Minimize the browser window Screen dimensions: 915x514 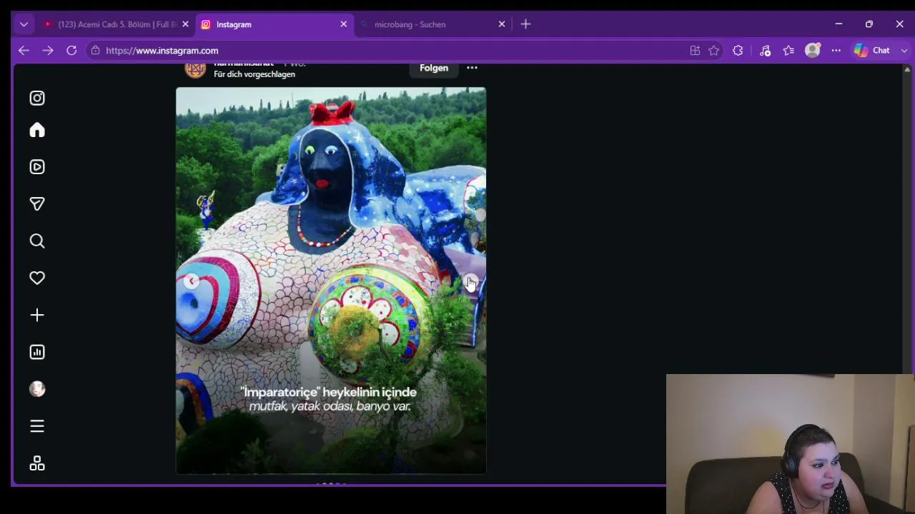click(x=839, y=24)
